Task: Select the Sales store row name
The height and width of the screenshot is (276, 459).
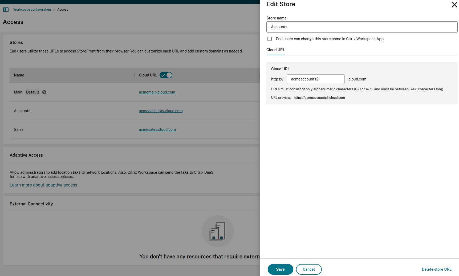Action: click(19, 129)
